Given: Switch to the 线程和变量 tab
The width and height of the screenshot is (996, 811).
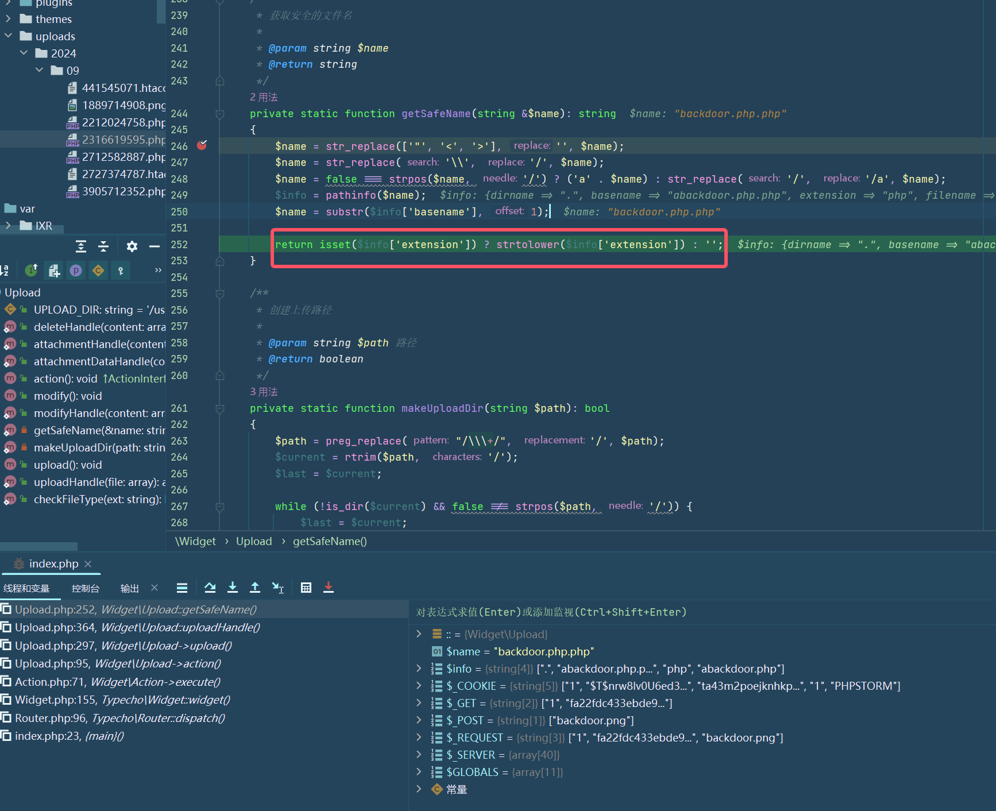Looking at the screenshot, I should [x=26, y=588].
